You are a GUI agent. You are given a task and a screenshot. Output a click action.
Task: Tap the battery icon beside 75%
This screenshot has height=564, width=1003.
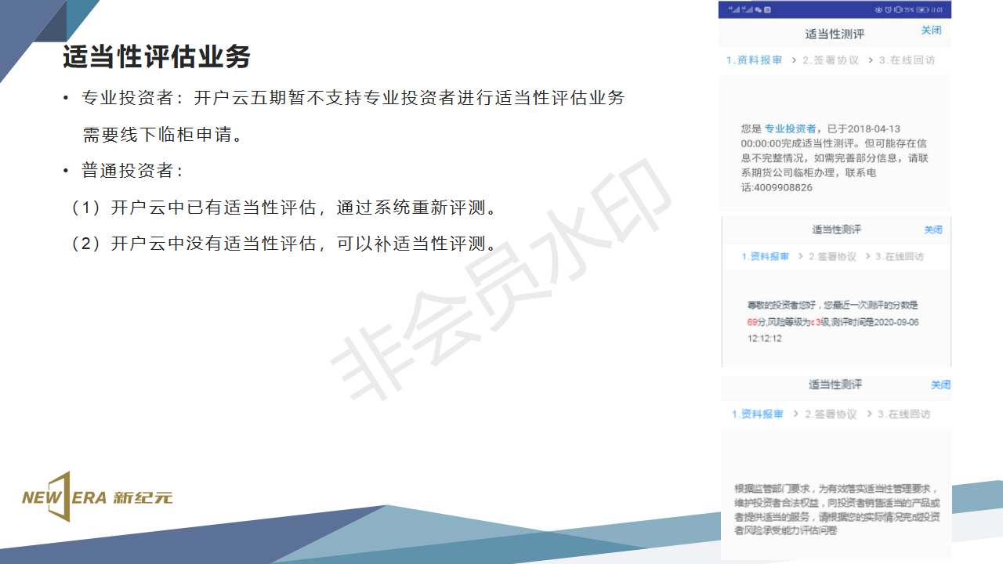922,9
